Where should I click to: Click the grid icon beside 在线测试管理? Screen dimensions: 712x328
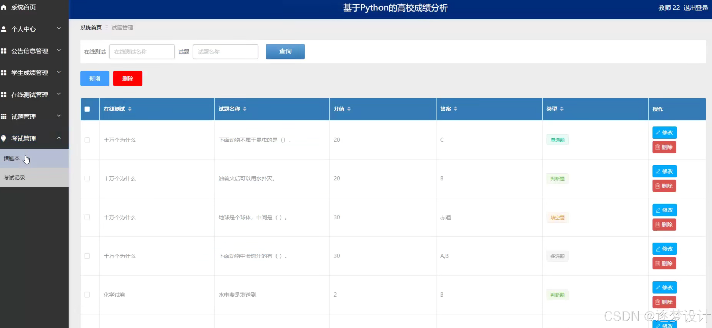(4, 95)
